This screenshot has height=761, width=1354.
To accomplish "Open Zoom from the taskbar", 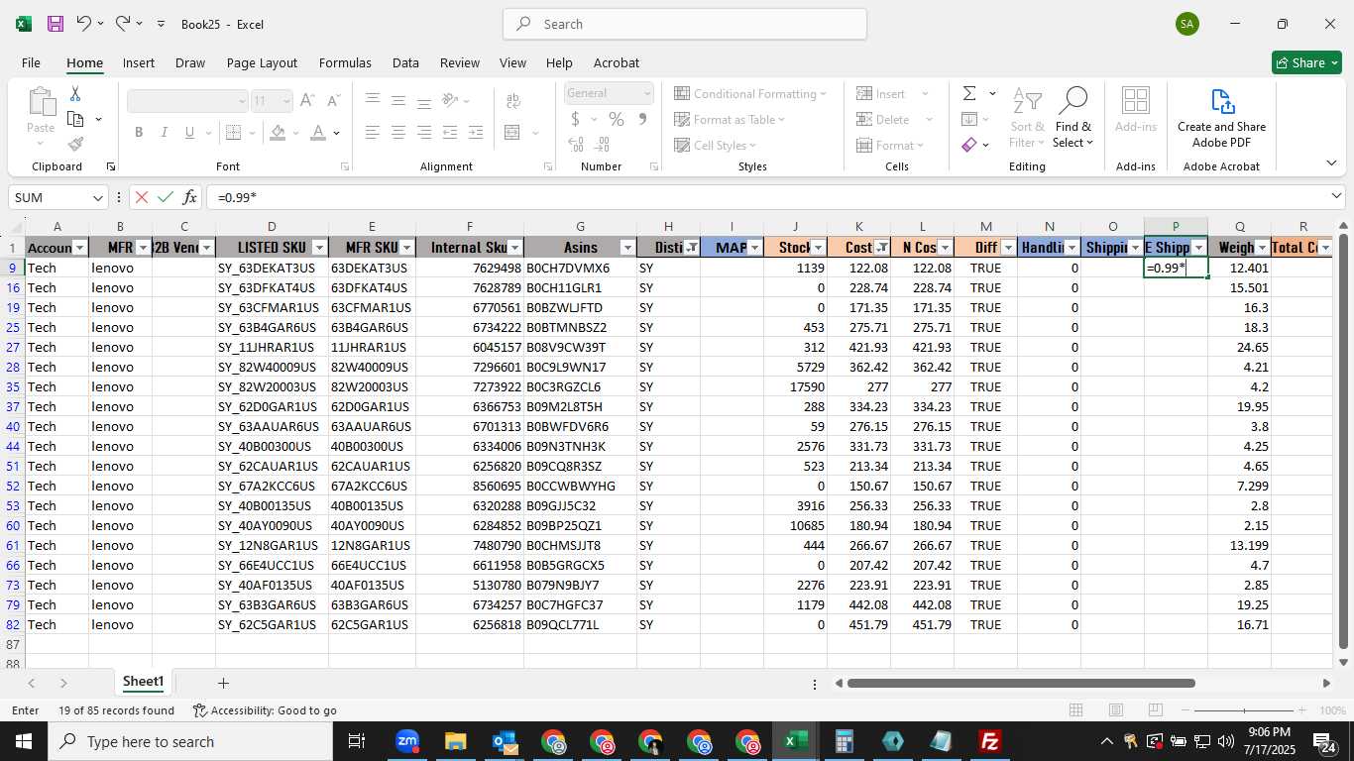I will pos(406,741).
